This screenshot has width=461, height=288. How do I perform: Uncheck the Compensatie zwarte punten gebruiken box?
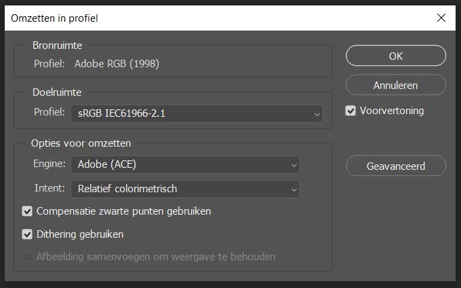27,211
